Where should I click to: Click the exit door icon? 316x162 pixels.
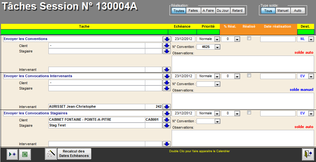pos(307,154)
